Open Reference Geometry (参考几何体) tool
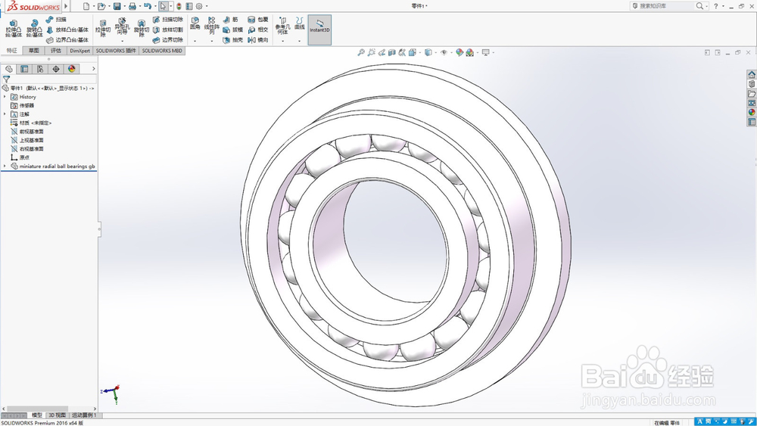The width and height of the screenshot is (757, 426). [x=282, y=26]
